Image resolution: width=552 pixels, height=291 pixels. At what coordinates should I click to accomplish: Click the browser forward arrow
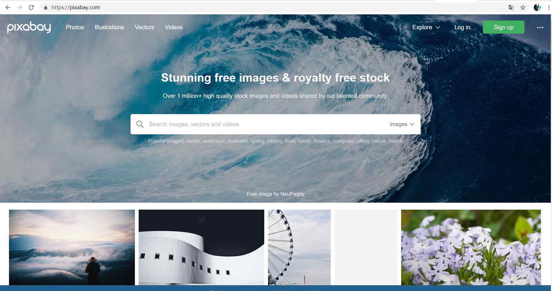[x=19, y=8]
